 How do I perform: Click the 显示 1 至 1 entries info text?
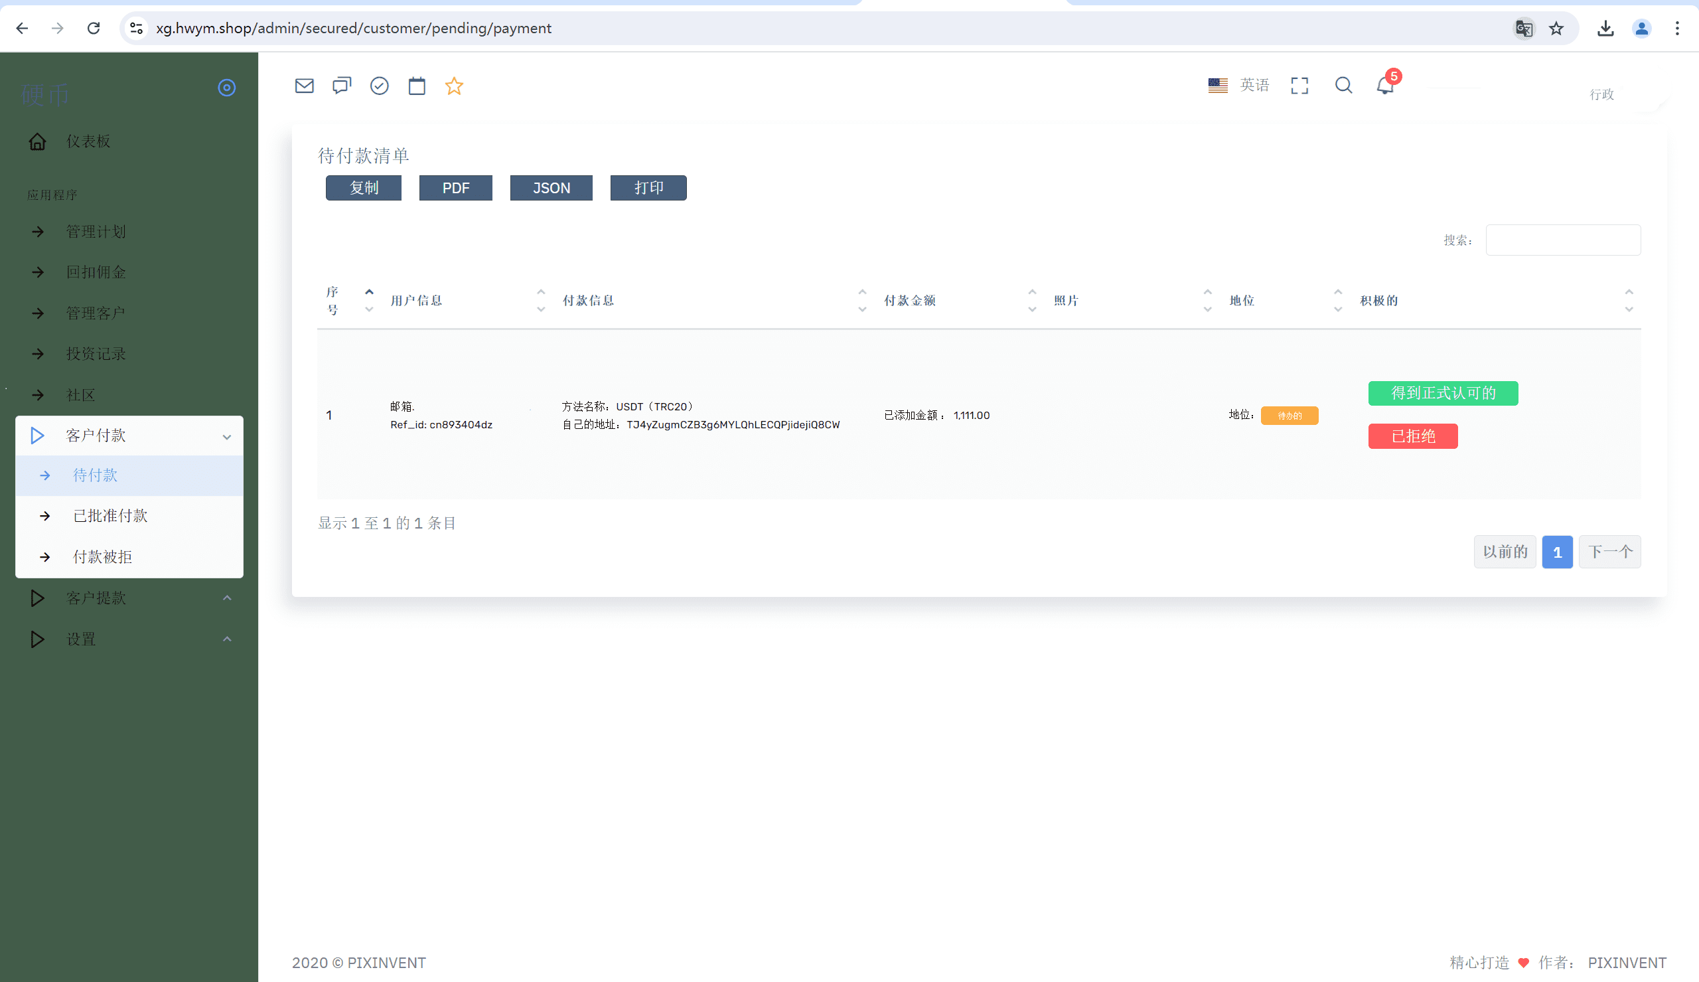tap(387, 523)
